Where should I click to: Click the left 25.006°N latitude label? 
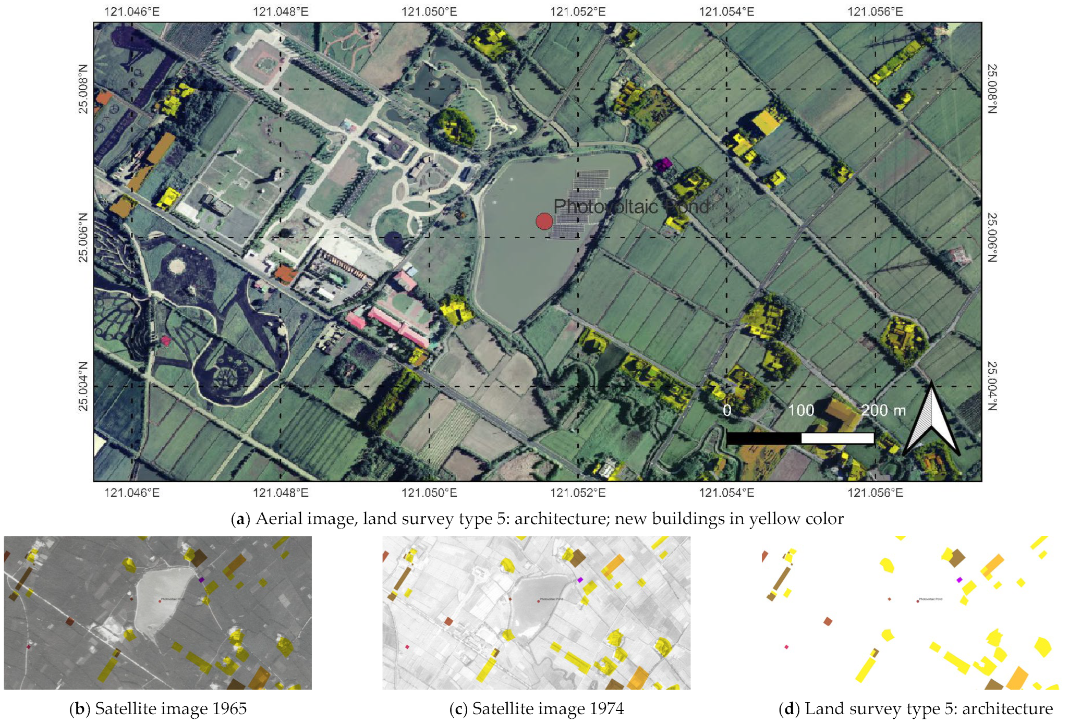pos(83,238)
